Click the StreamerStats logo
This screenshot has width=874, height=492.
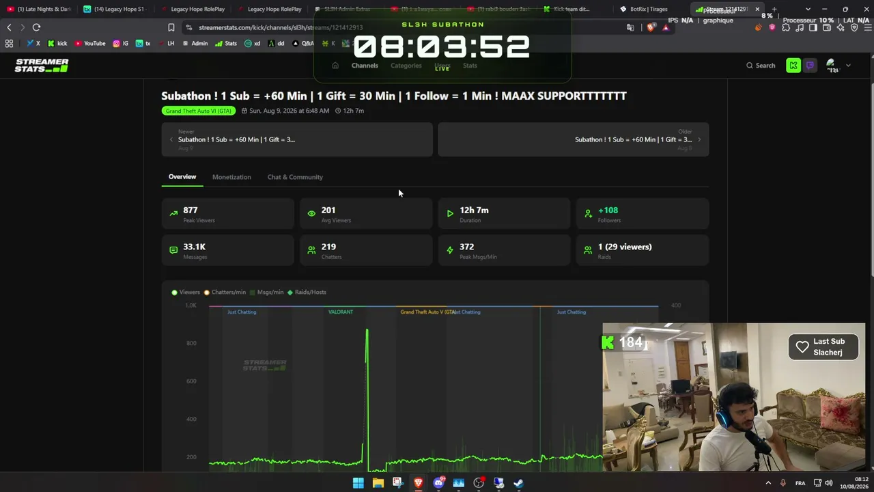(x=42, y=66)
